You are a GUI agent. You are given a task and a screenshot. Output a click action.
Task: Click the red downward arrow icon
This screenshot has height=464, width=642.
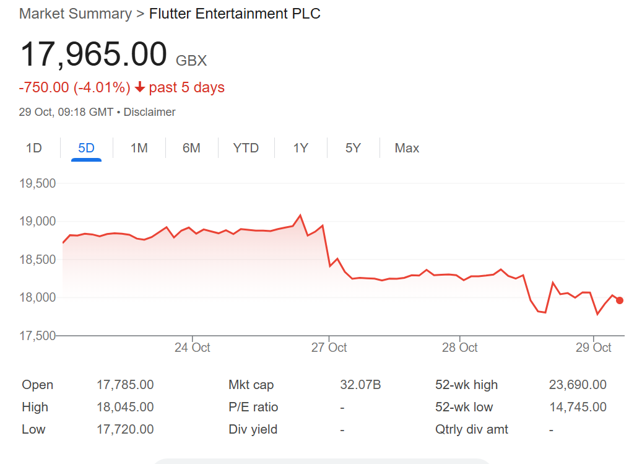point(139,87)
